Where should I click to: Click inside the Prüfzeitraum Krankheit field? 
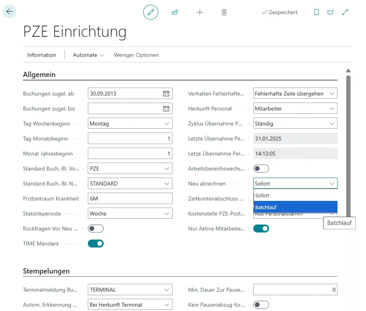click(x=130, y=198)
